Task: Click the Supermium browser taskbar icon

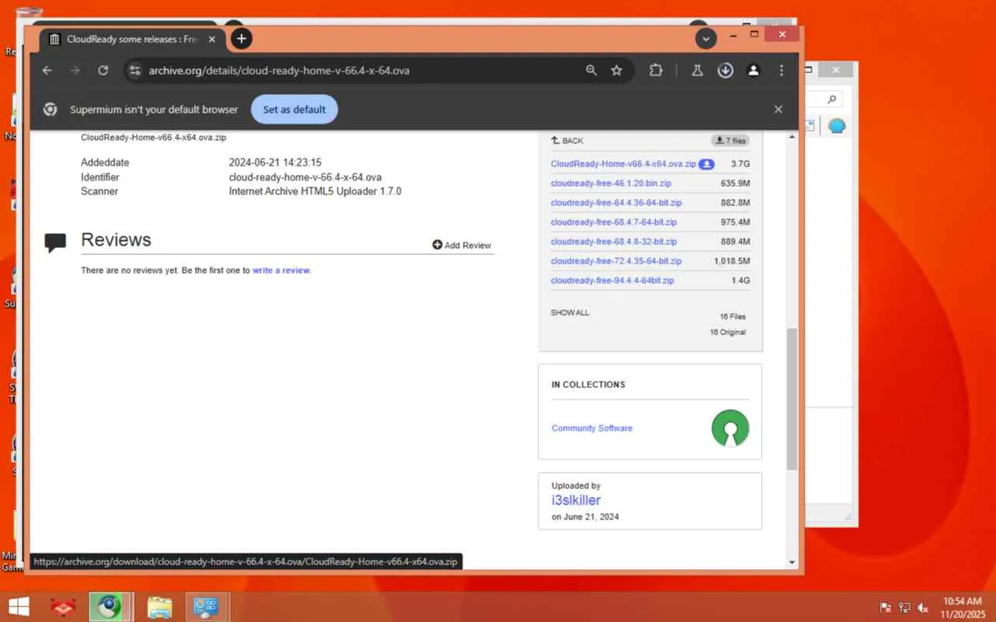Action: (110, 606)
